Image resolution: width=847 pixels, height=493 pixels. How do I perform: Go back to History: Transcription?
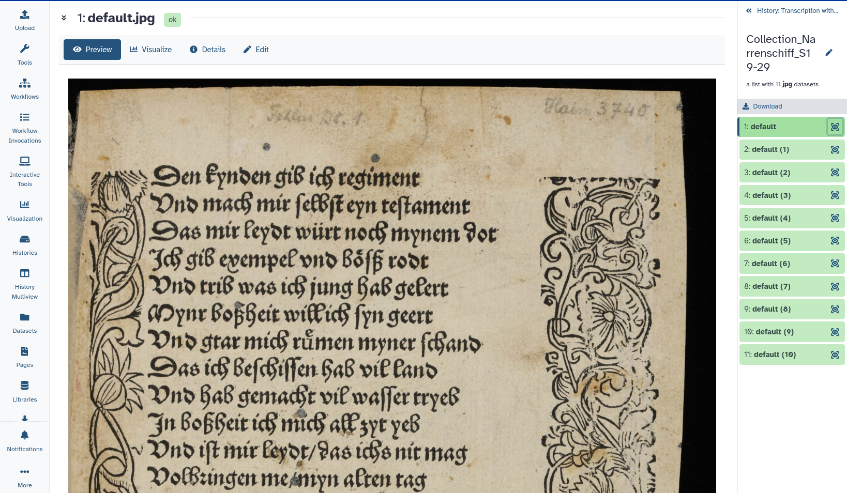click(x=792, y=11)
